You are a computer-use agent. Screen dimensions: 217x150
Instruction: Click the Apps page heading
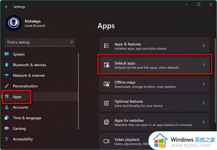[106, 26]
